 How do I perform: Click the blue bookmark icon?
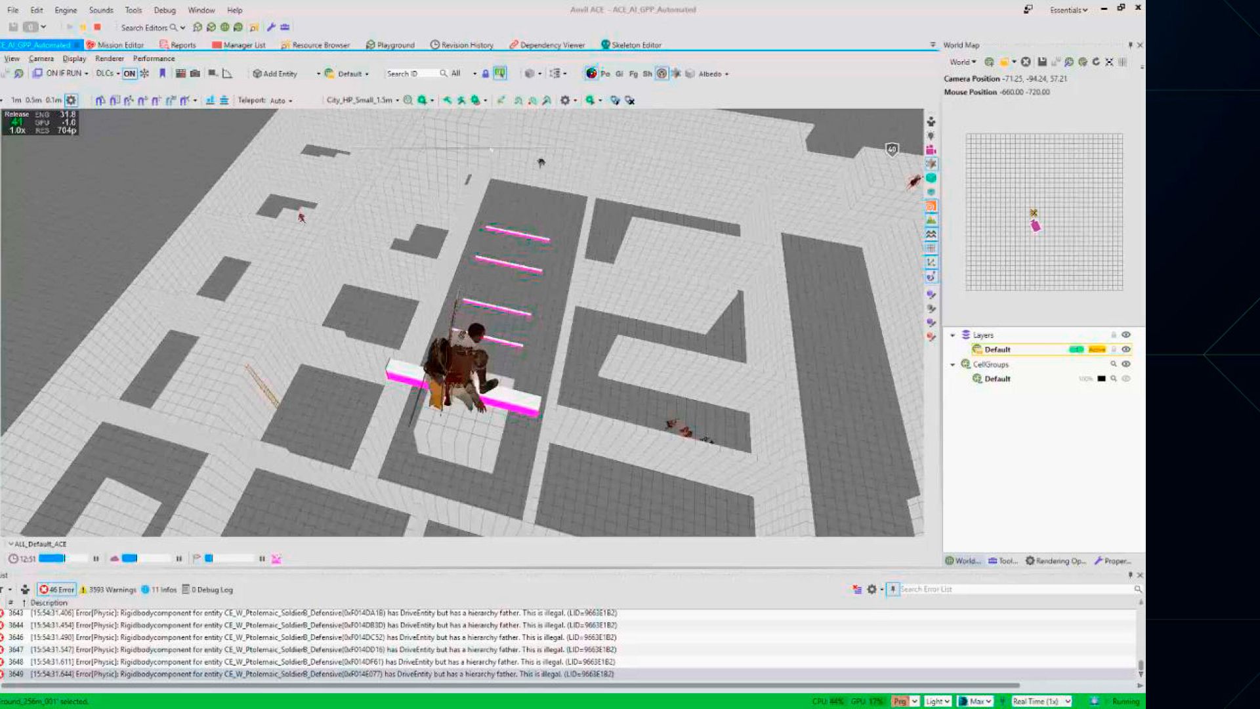tap(162, 74)
